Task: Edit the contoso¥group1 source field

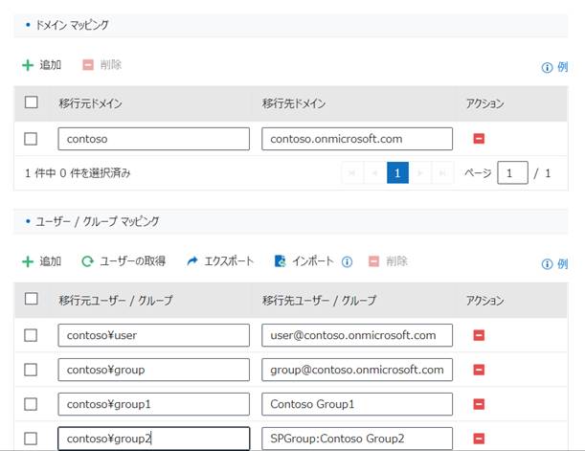Action: click(x=154, y=404)
